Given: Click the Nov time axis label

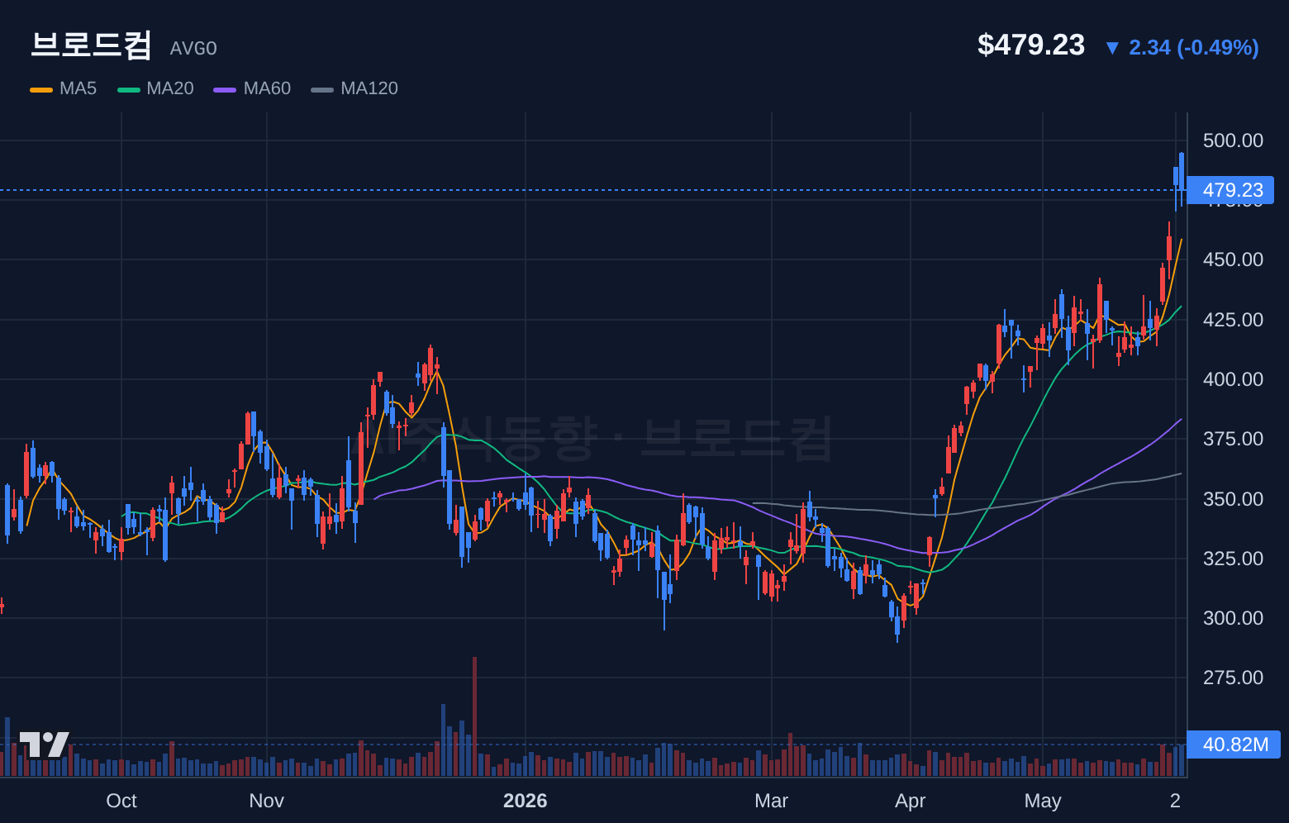Looking at the screenshot, I should coord(266,801).
